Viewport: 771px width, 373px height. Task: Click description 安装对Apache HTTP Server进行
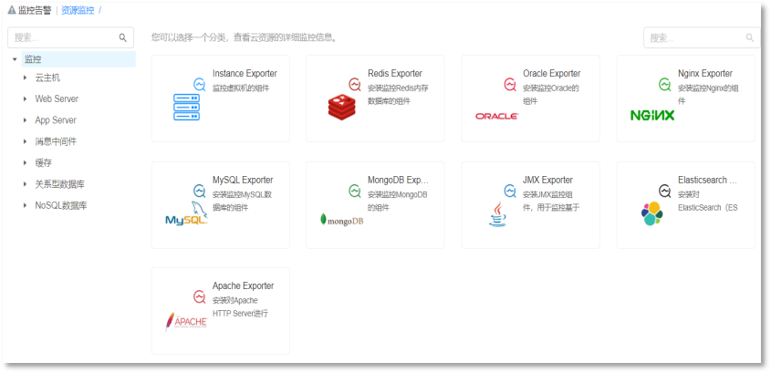tap(241, 307)
